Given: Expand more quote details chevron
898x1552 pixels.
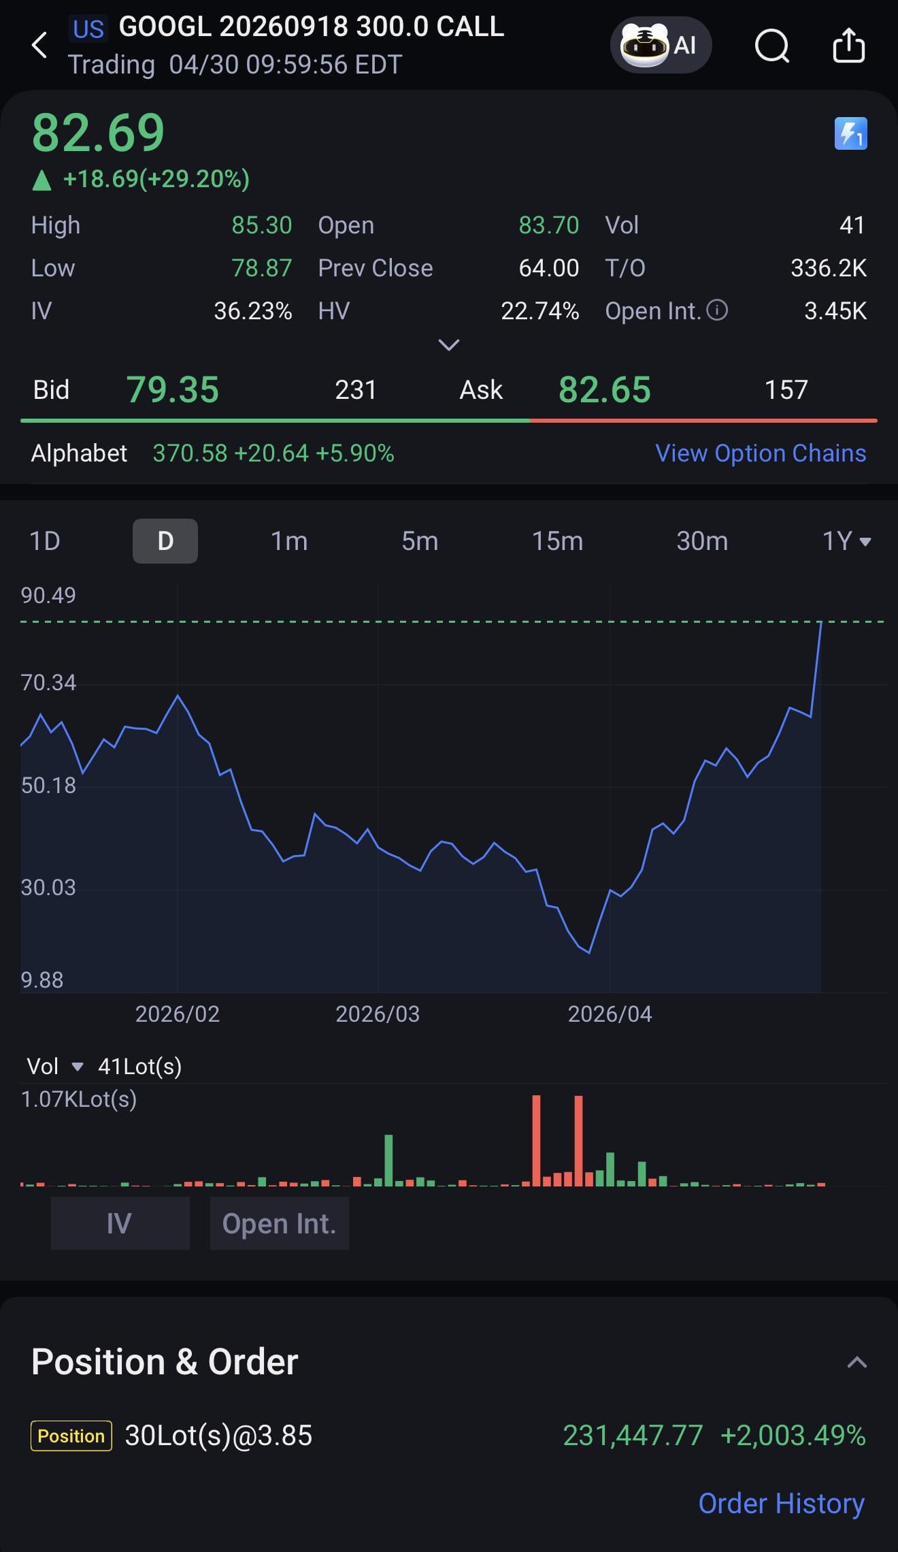Looking at the screenshot, I should (x=448, y=345).
